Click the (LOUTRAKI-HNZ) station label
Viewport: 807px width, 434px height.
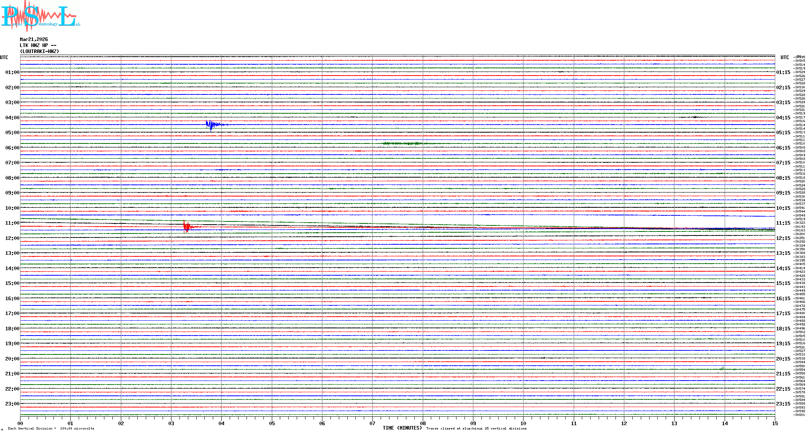[39, 51]
